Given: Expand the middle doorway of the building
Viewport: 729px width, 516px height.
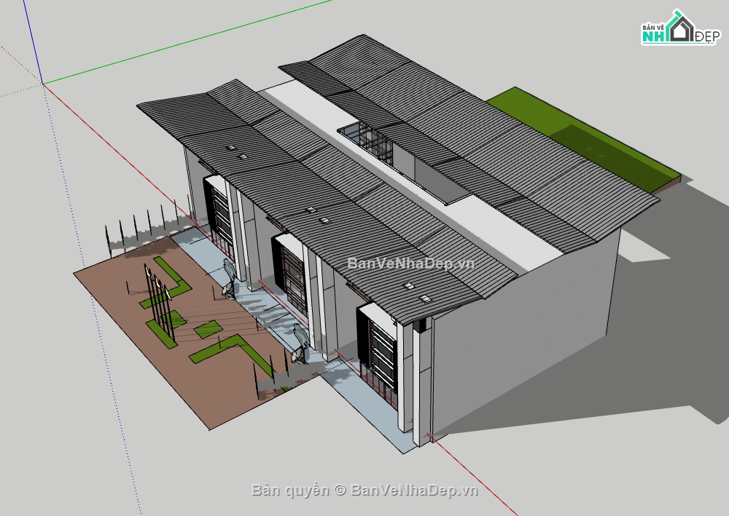Looking at the screenshot, I should click(x=293, y=273).
